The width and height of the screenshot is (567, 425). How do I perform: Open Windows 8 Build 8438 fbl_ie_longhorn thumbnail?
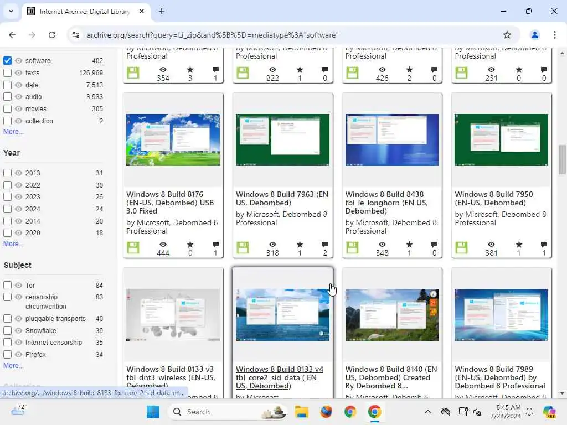click(x=392, y=140)
